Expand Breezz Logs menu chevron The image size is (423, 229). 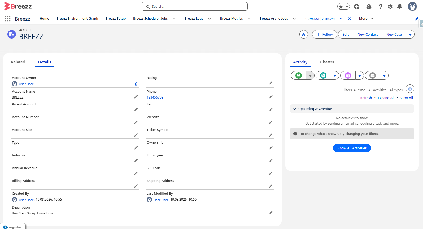(x=210, y=19)
